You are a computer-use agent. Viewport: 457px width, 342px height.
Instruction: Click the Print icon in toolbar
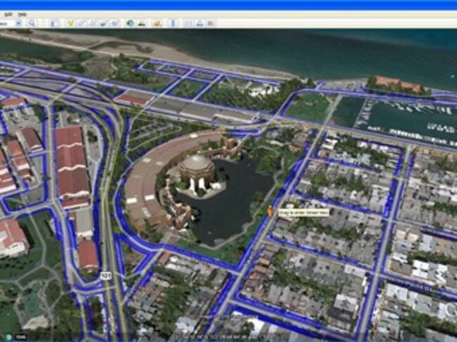[x=200, y=23]
